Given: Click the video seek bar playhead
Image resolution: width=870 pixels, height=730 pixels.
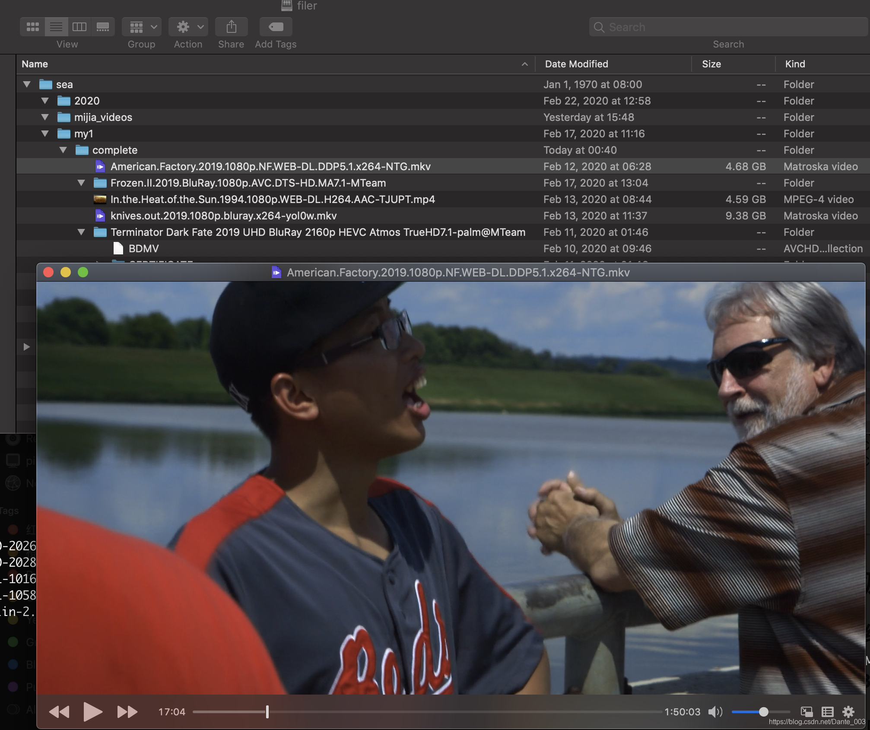Looking at the screenshot, I should (x=267, y=711).
